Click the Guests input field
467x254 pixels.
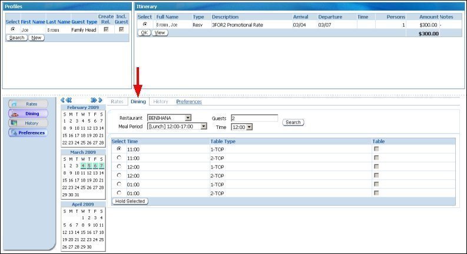point(254,118)
